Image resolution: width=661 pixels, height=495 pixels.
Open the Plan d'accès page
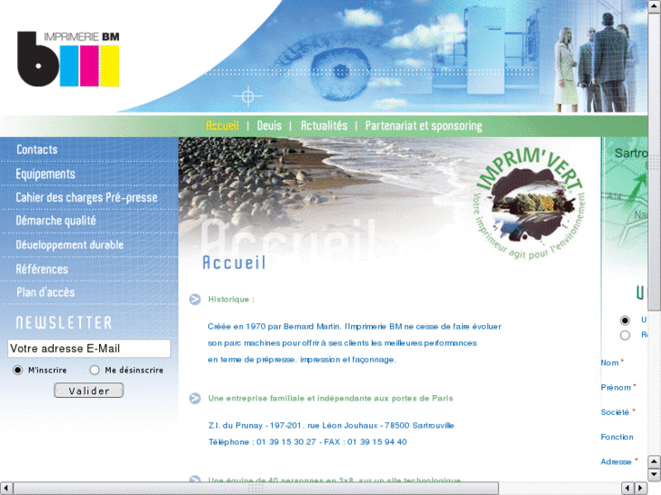[45, 292]
